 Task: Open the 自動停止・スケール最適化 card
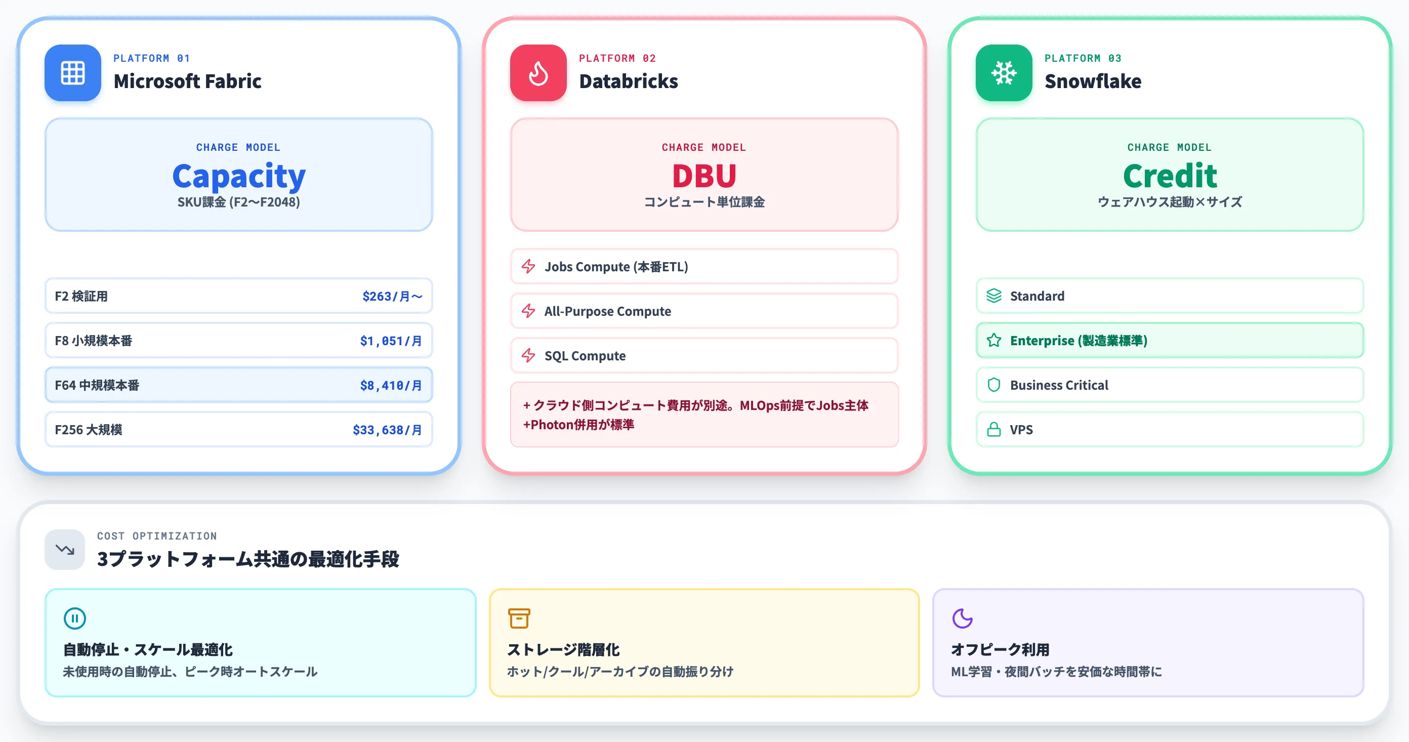(260, 642)
